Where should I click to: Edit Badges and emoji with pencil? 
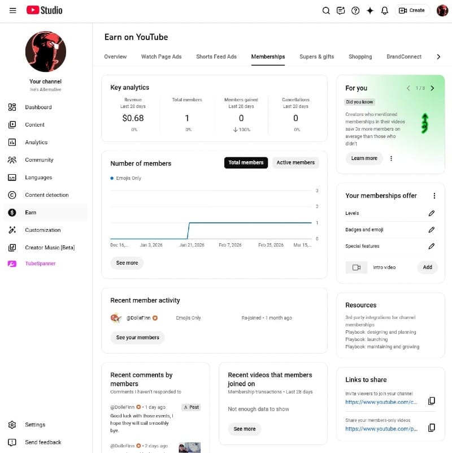432,230
